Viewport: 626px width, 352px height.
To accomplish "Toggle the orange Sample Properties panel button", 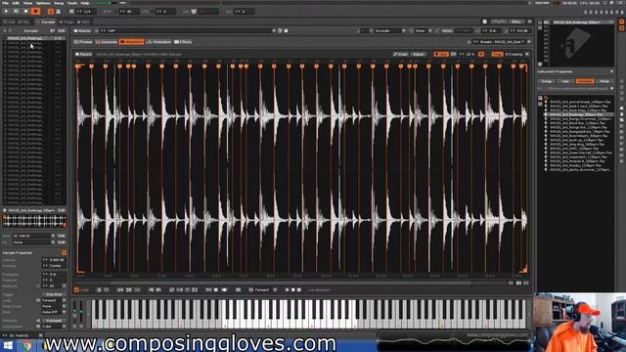I will click(x=64, y=253).
